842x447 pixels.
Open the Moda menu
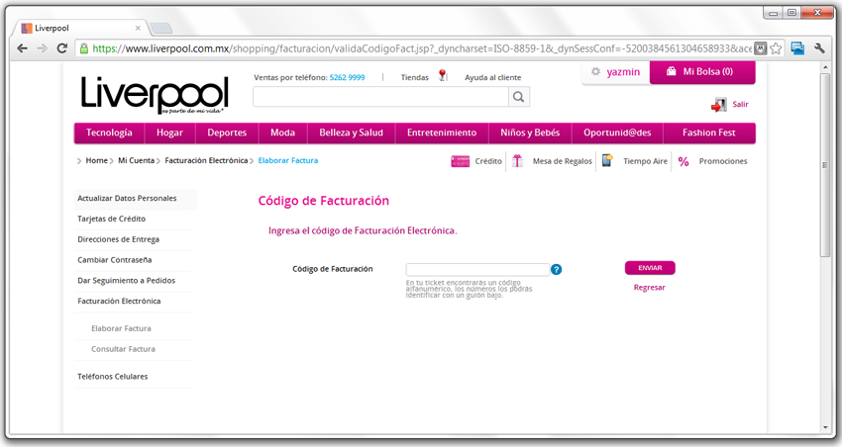click(282, 133)
